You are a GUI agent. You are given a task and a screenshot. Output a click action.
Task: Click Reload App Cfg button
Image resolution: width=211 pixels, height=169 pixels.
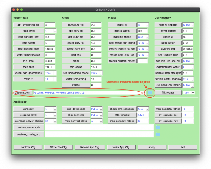tap(90, 147)
